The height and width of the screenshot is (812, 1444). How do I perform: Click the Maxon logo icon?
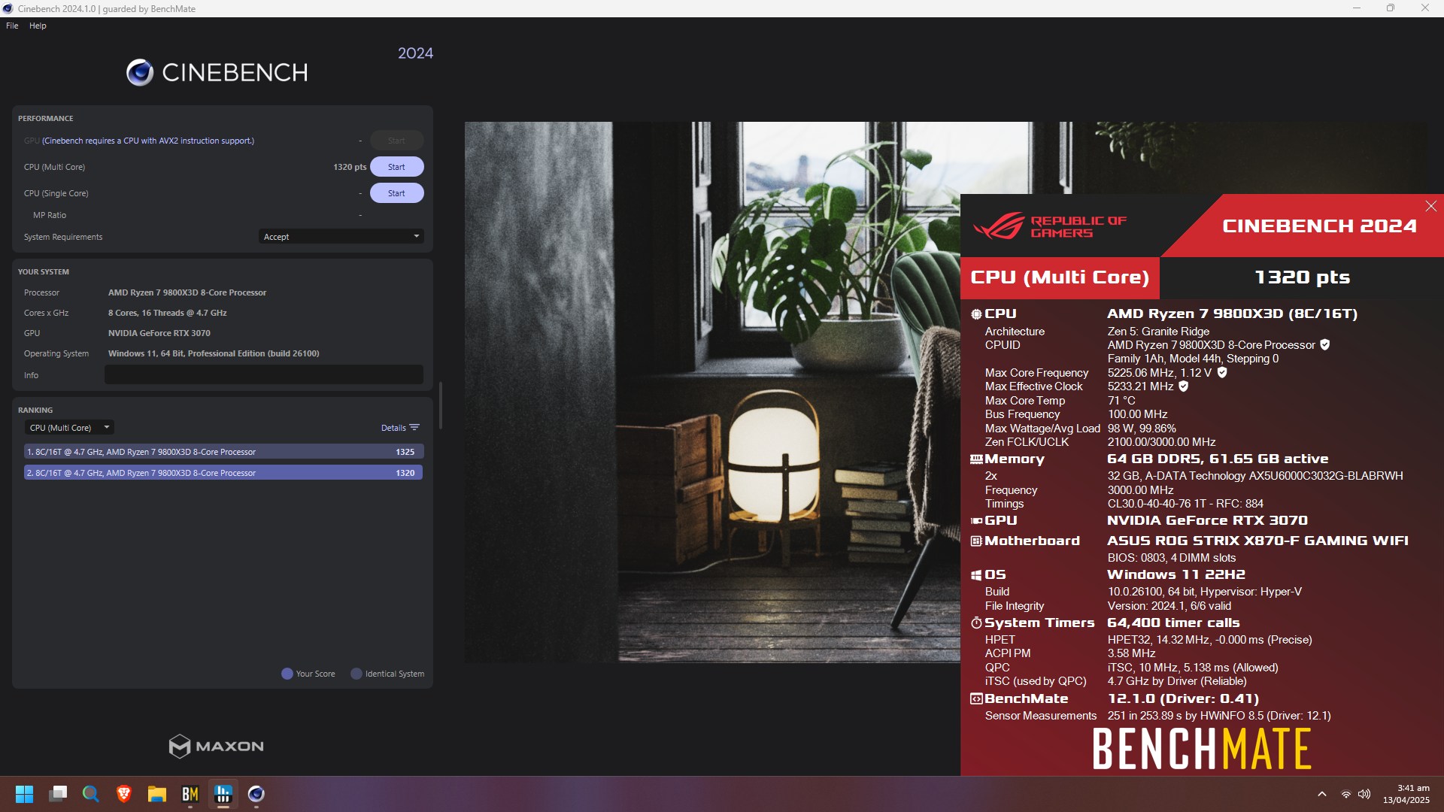point(179,746)
